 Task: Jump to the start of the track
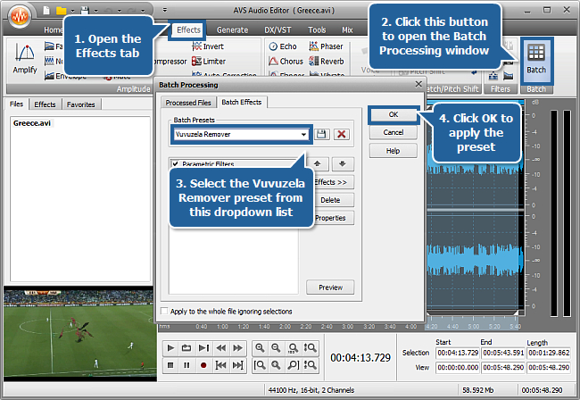(220, 365)
